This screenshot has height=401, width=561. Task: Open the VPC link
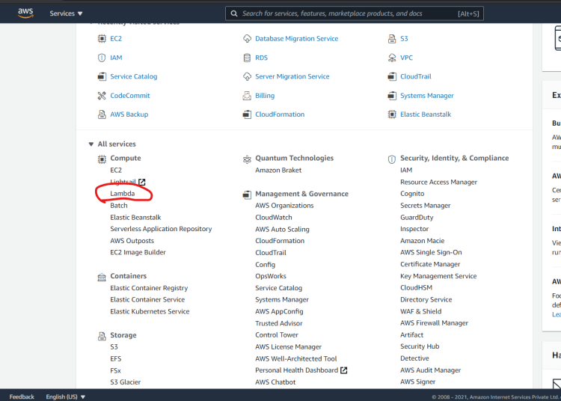406,58
